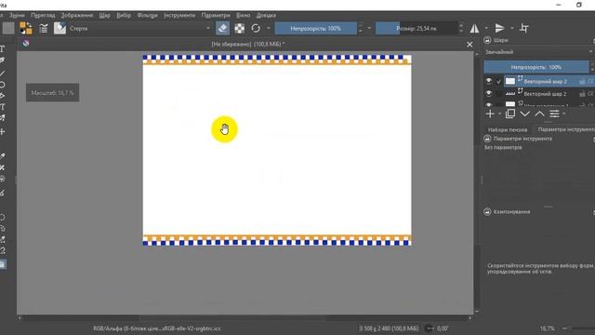This screenshot has height=335, width=595.
Task: Toggle eraser mode in the toolbar
Action: click(223, 28)
